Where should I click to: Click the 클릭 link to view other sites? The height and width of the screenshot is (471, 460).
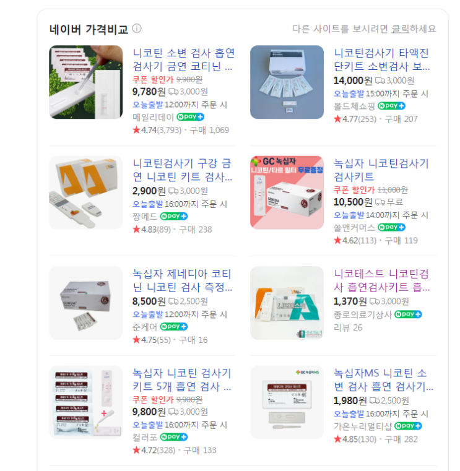tap(401, 29)
